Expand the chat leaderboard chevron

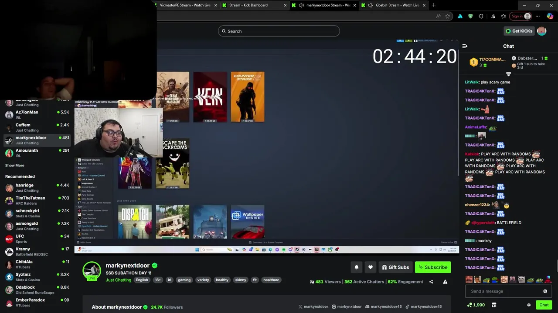pos(508,74)
